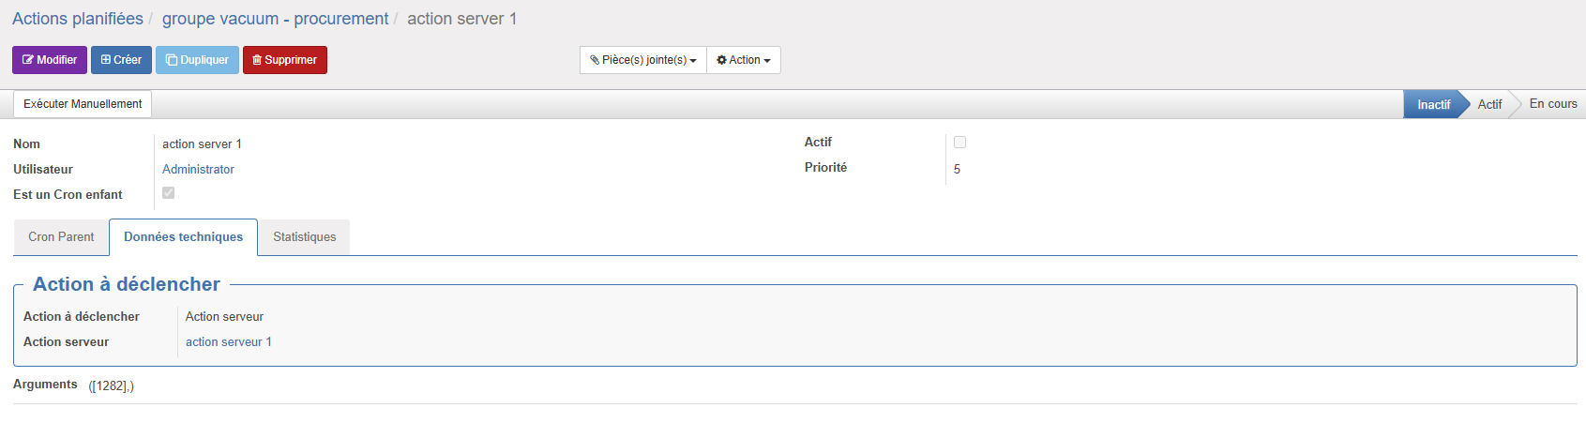This screenshot has height=423, width=1586.
Task: Select the Données techniques tab
Action: tap(183, 237)
